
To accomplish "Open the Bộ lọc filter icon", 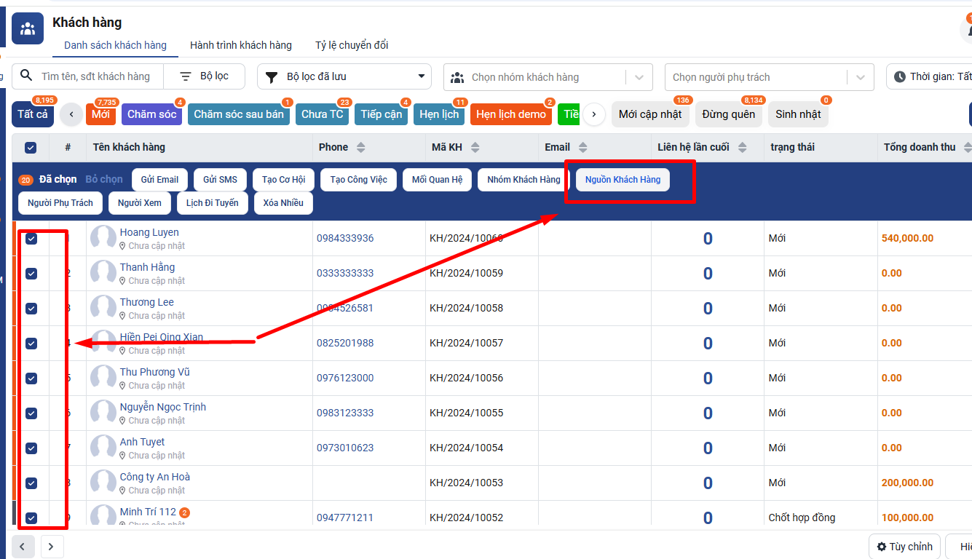I will click(186, 76).
